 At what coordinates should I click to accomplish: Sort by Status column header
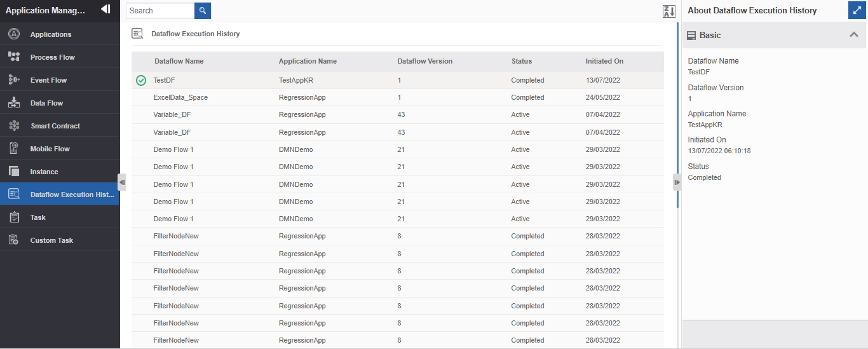pos(522,61)
